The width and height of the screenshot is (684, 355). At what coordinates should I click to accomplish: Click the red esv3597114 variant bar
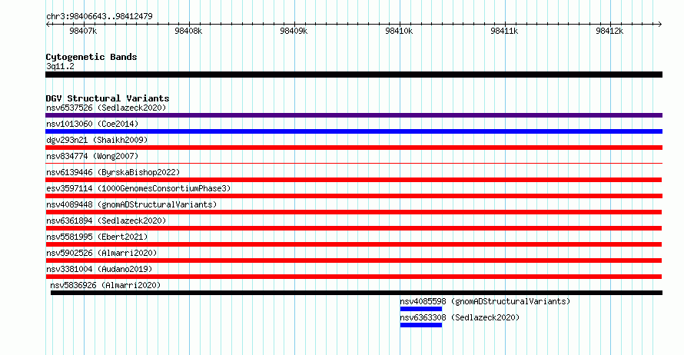(x=354, y=196)
